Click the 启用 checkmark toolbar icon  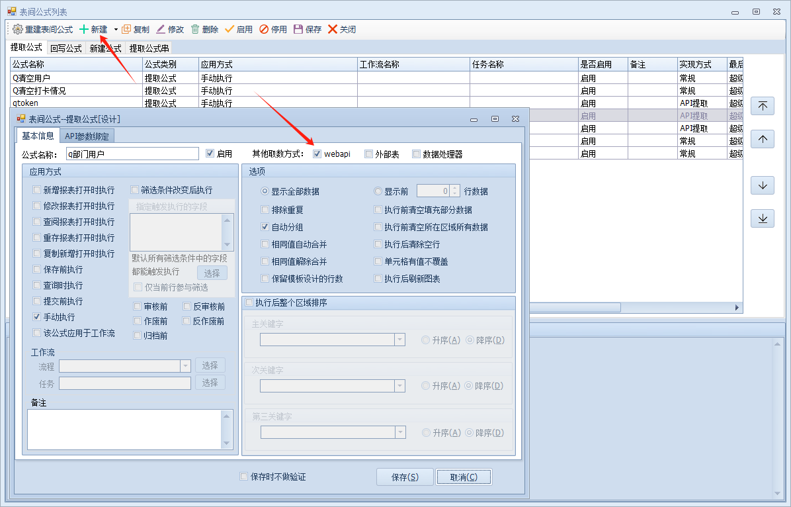click(x=229, y=30)
